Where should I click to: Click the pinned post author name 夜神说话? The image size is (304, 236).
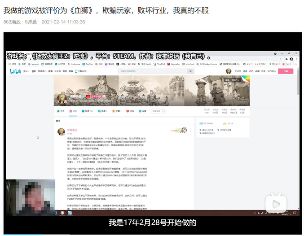point(72,130)
